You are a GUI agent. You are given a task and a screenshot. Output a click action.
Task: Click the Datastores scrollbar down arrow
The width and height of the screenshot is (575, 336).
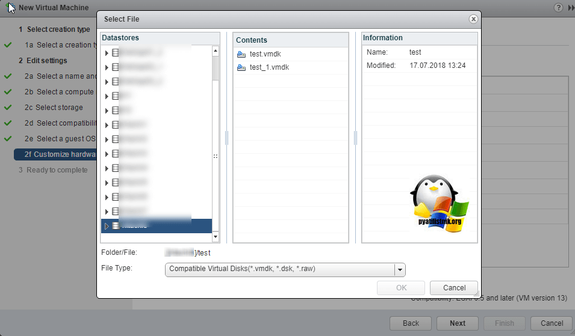pos(216,237)
